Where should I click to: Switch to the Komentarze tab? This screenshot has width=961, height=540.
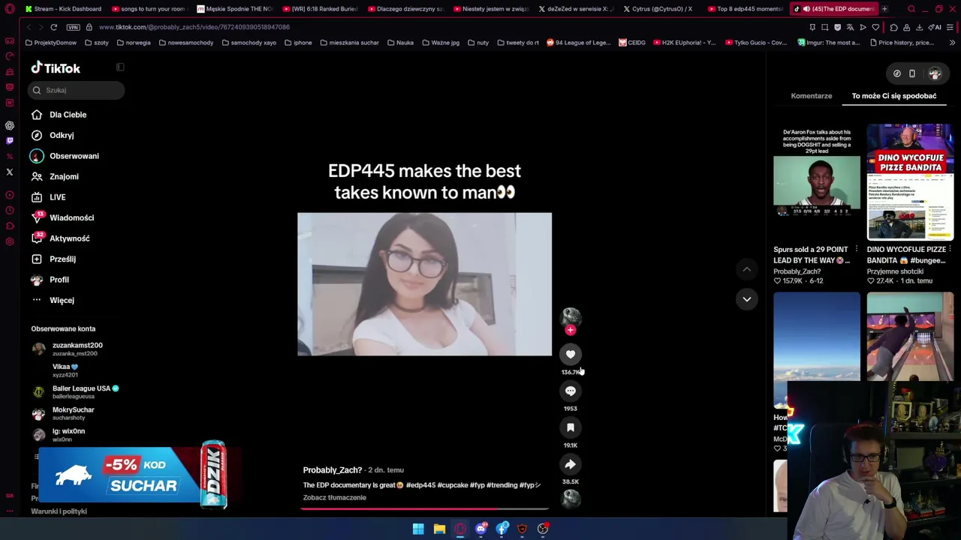tap(811, 96)
